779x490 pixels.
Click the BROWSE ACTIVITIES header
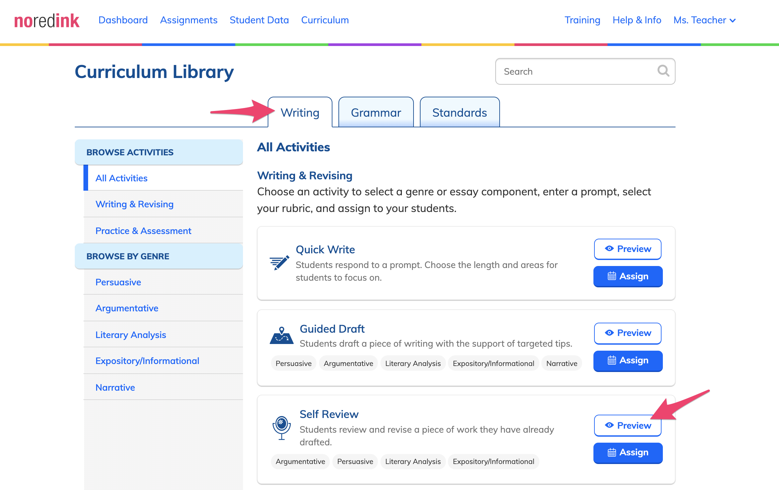click(159, 152)
